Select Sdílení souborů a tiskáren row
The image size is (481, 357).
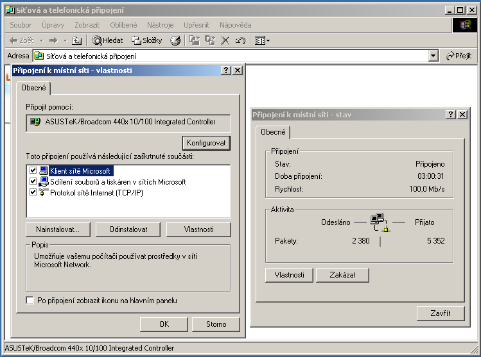(118, 182)
